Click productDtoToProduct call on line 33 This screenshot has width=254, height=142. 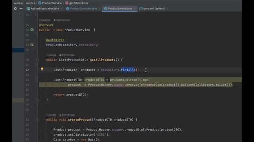coord(142,130)
